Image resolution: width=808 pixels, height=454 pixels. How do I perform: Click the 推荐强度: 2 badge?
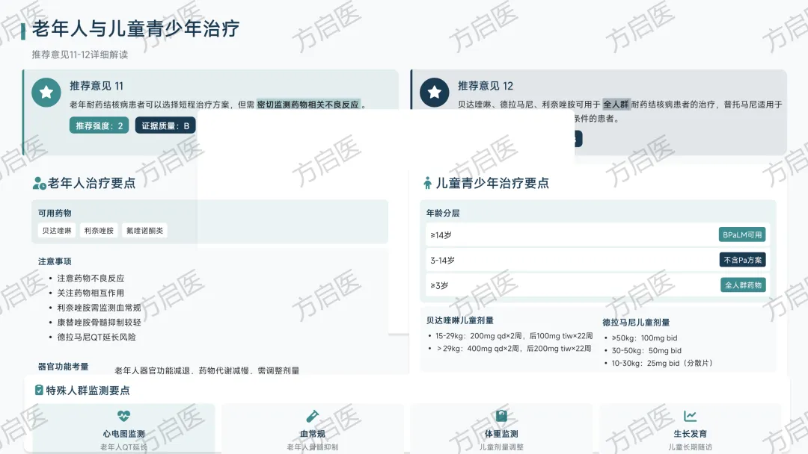click(99, 125)
